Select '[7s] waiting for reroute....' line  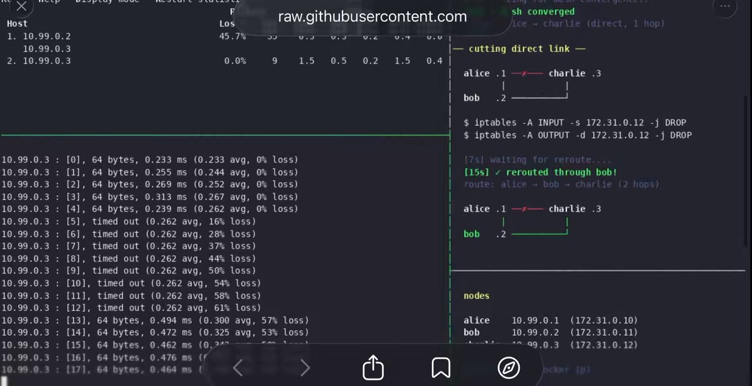tap(538, 160)
